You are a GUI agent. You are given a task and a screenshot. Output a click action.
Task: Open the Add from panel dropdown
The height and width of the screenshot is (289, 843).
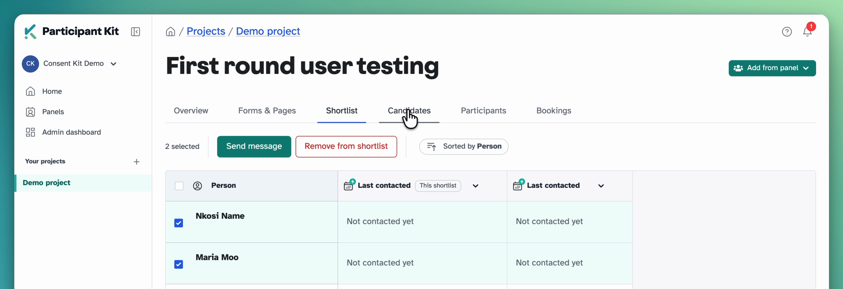pos(772,68)
